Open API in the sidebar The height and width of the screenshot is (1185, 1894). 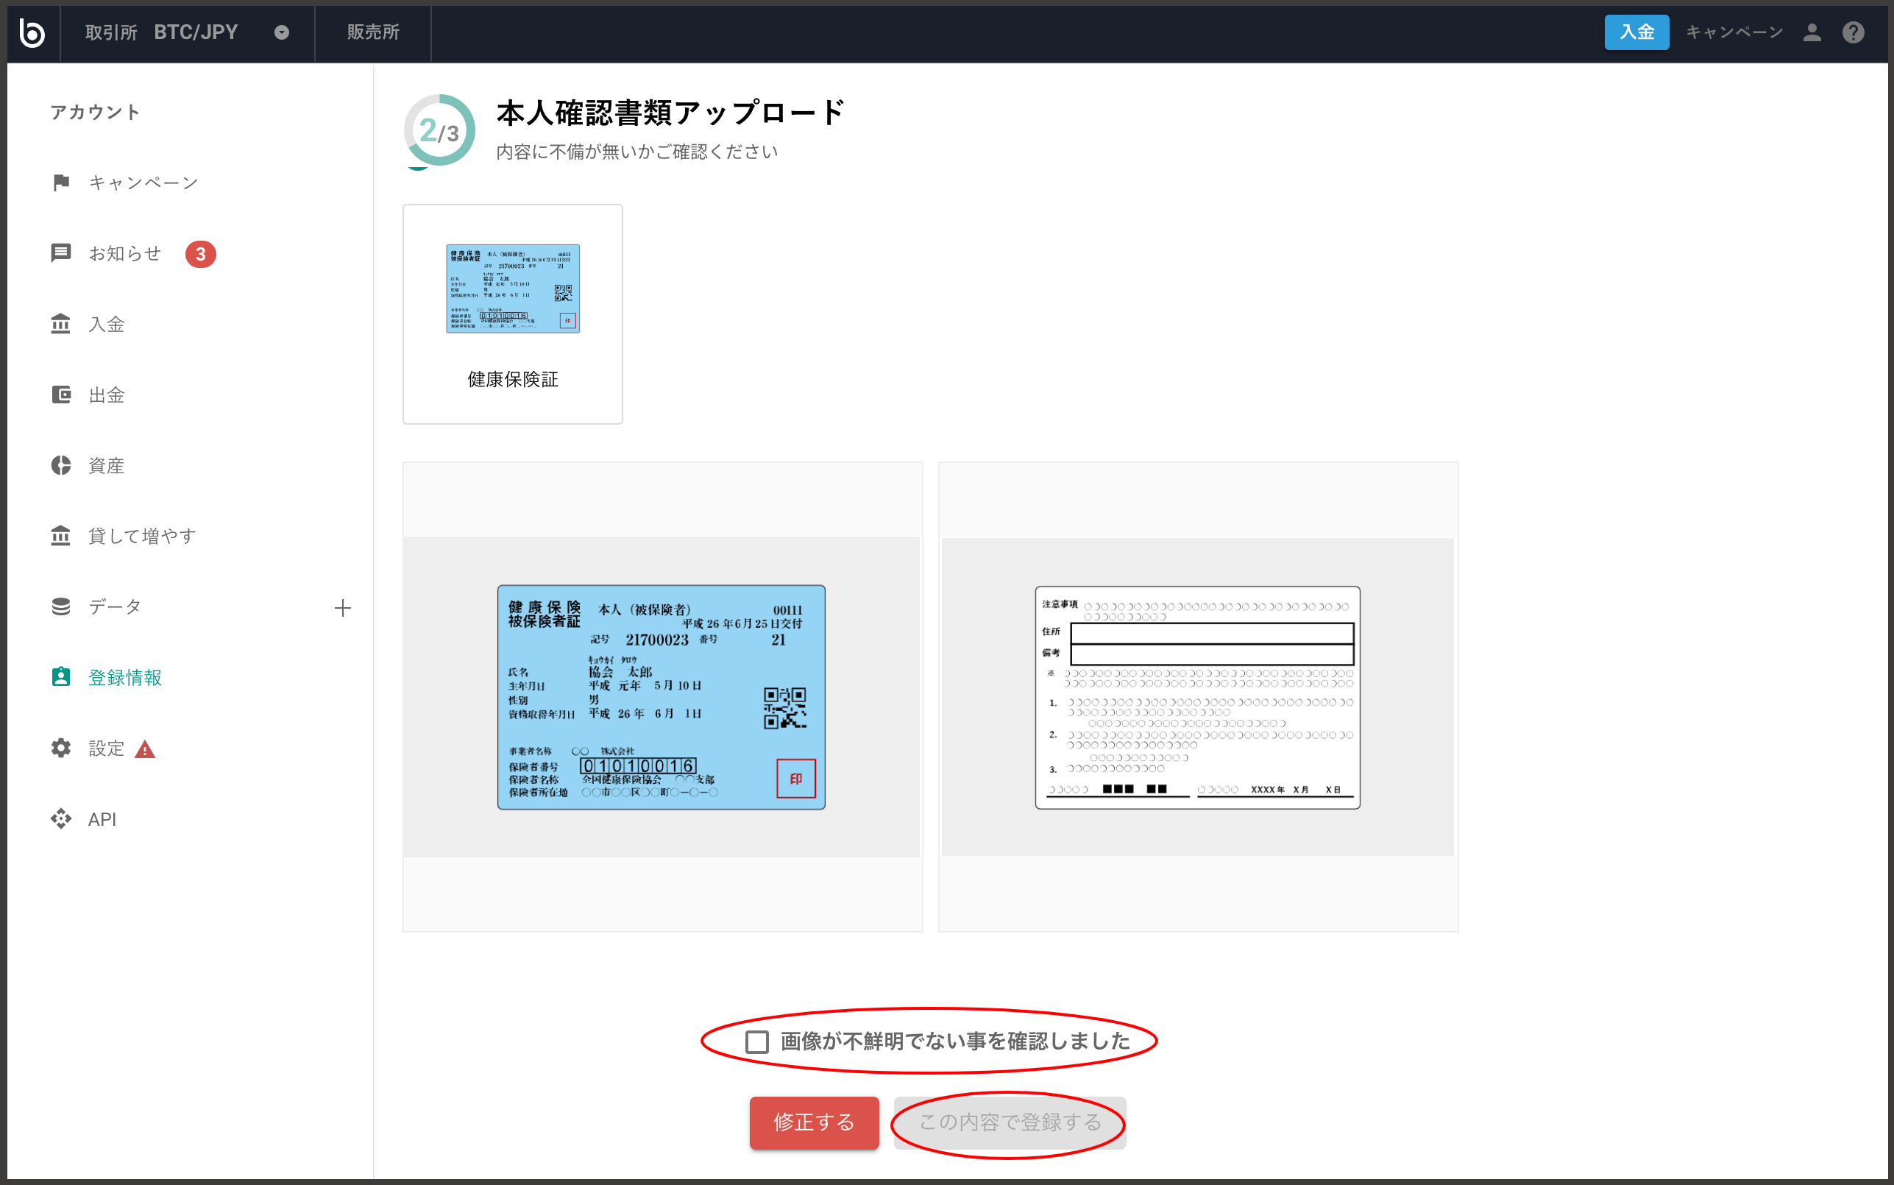pyautogui.click(x=102, y=819)
